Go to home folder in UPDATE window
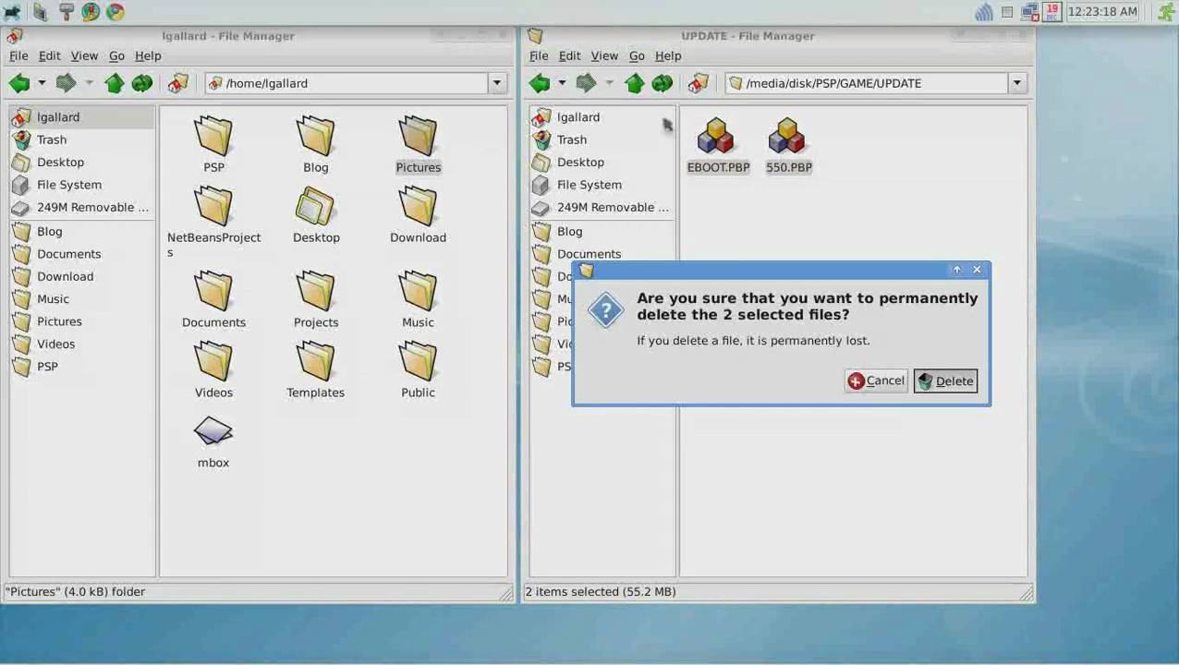 (x=699, y=83)
